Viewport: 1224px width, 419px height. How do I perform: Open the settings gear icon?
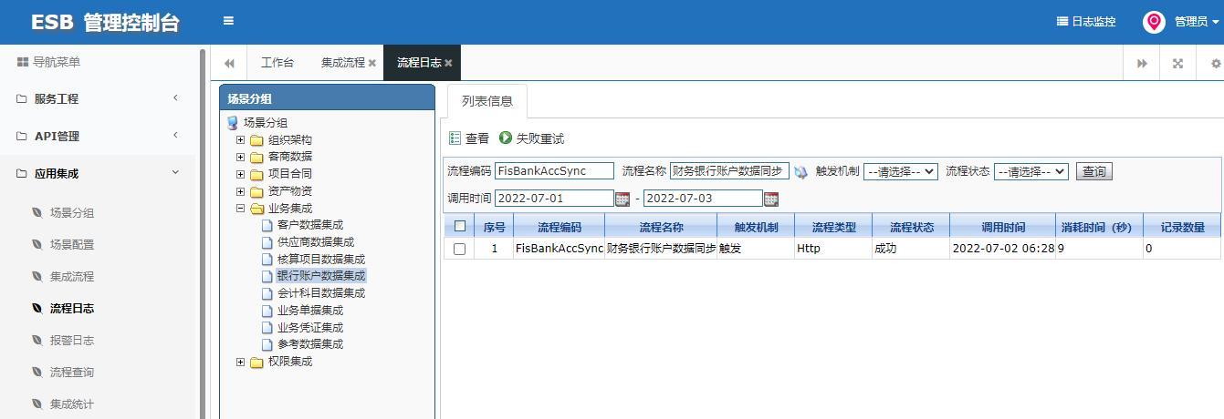tap(1216, 63)
